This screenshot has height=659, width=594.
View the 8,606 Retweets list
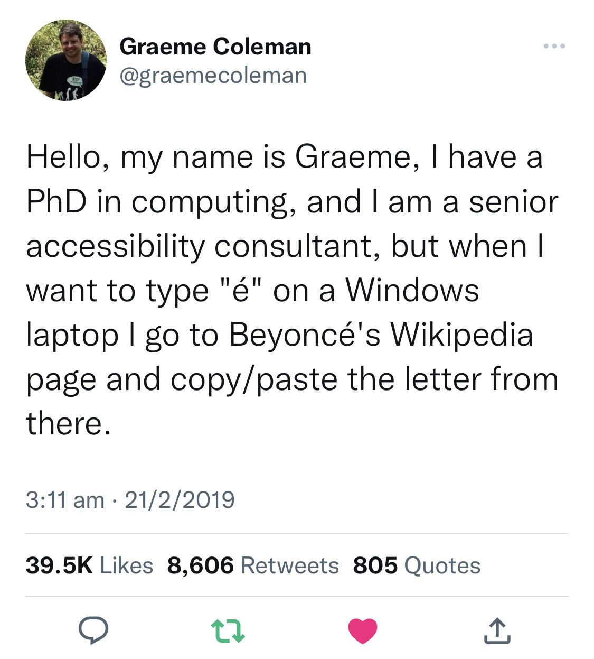(x=253, y=565)
